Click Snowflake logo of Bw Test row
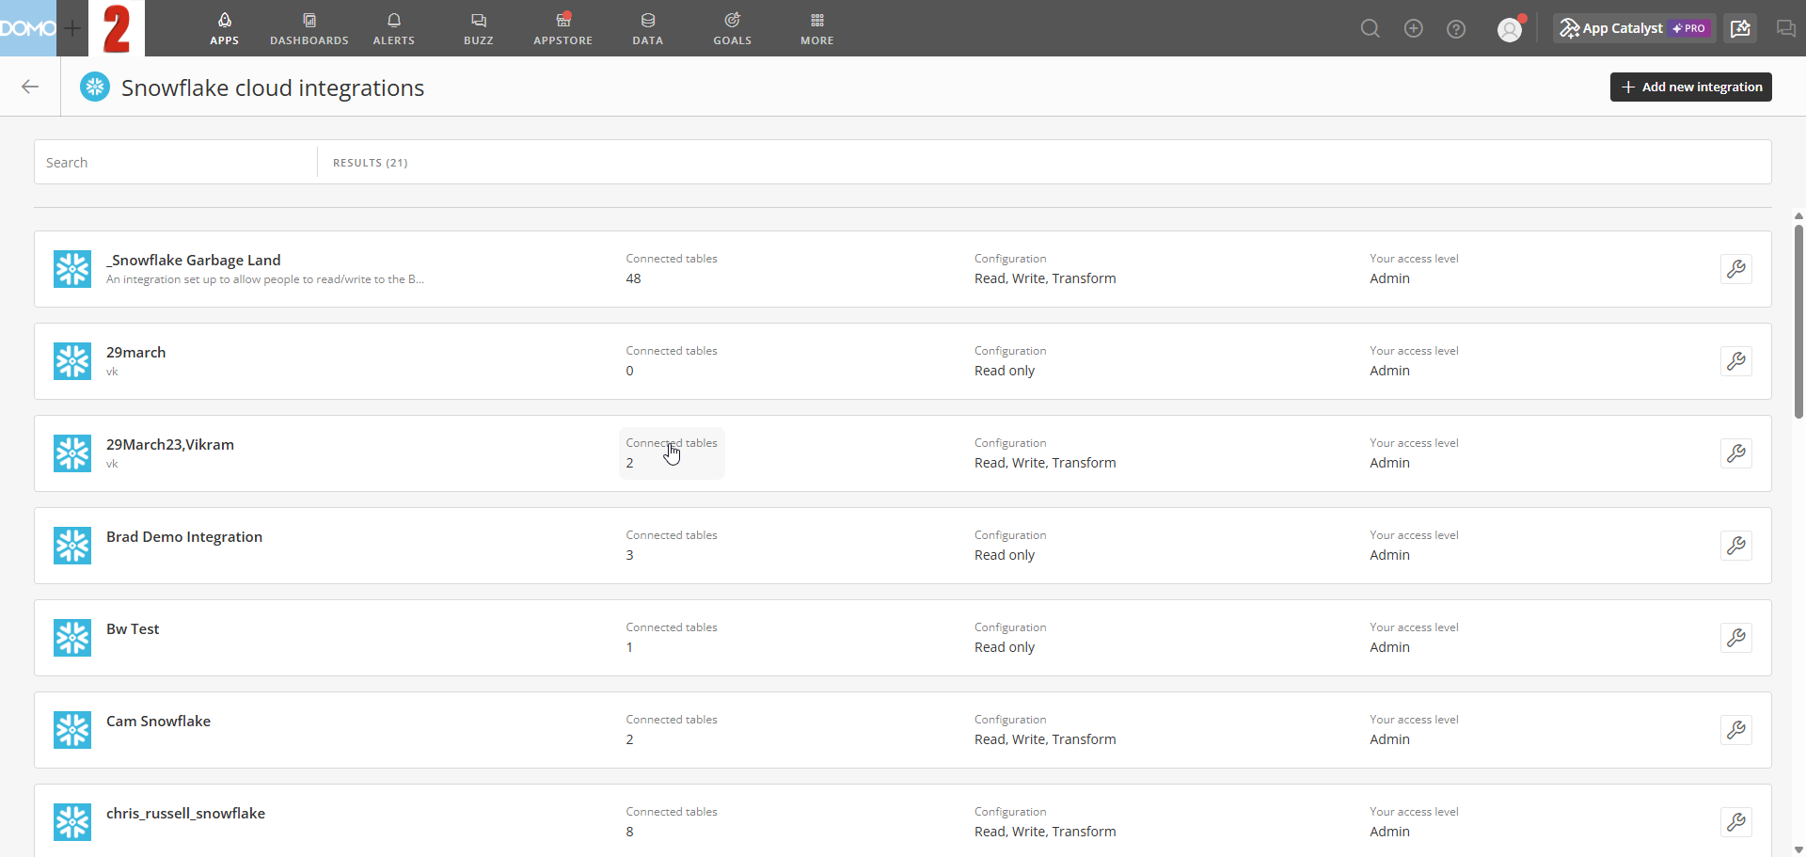This screenshot has height=857, width=1806. pos(72,638)
